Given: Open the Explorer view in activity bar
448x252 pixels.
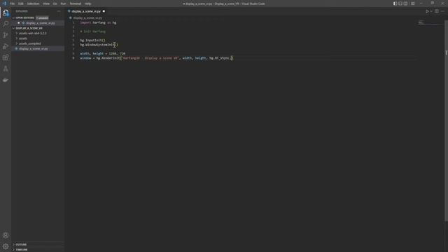Looking at the screenshot, I should coord(6,13).
